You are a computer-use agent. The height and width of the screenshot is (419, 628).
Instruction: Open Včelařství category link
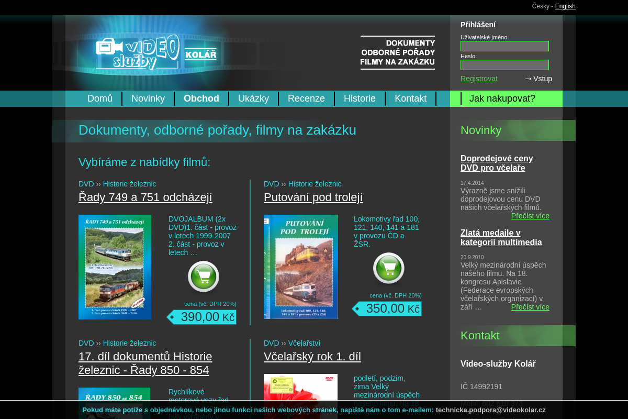click(304, 343)
